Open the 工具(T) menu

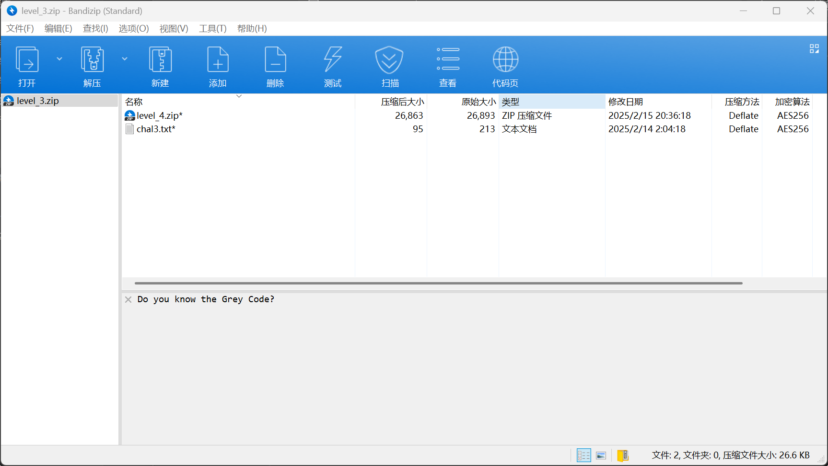tap(213, 29)
